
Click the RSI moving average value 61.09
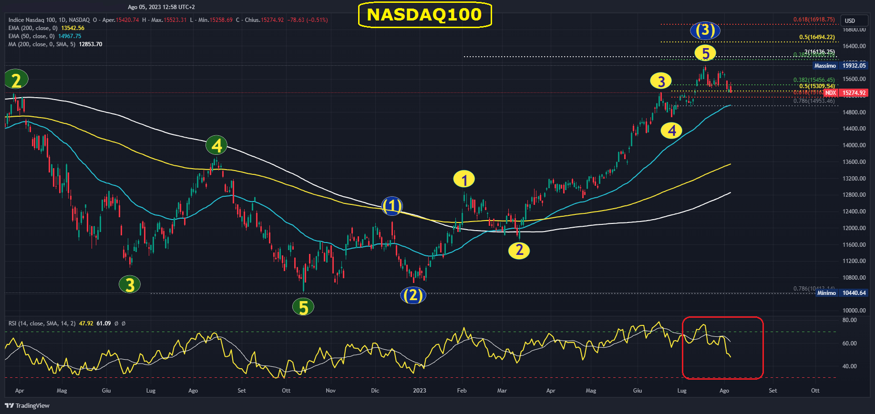[103, 323]
